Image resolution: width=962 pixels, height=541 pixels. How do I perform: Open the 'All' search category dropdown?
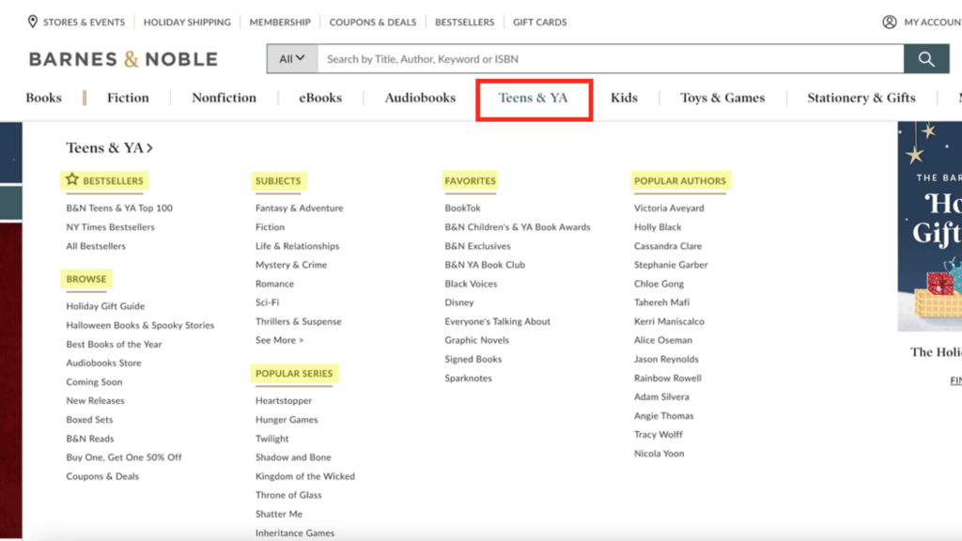tap(291, 58)
